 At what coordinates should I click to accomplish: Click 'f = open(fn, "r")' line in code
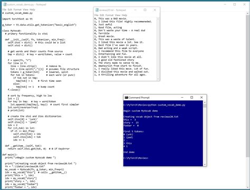coord(20,60)
